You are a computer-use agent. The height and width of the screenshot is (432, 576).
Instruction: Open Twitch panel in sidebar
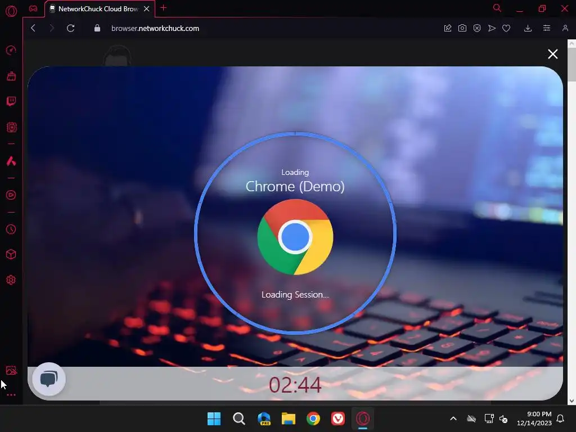(11, 101)
